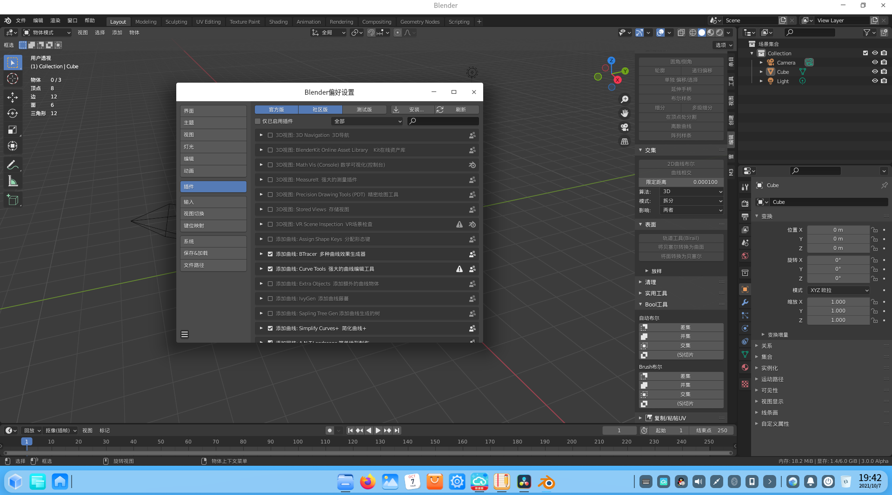
Task: Activate the 3D Cursor tool
Action: click(x=13, y=78)
